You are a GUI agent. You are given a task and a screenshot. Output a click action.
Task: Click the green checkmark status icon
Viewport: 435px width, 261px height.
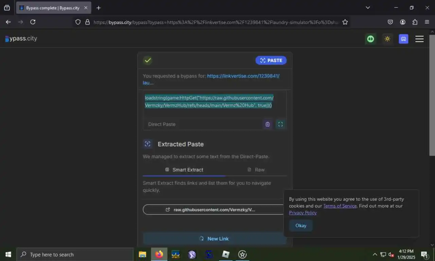click(x=147, y=60)
